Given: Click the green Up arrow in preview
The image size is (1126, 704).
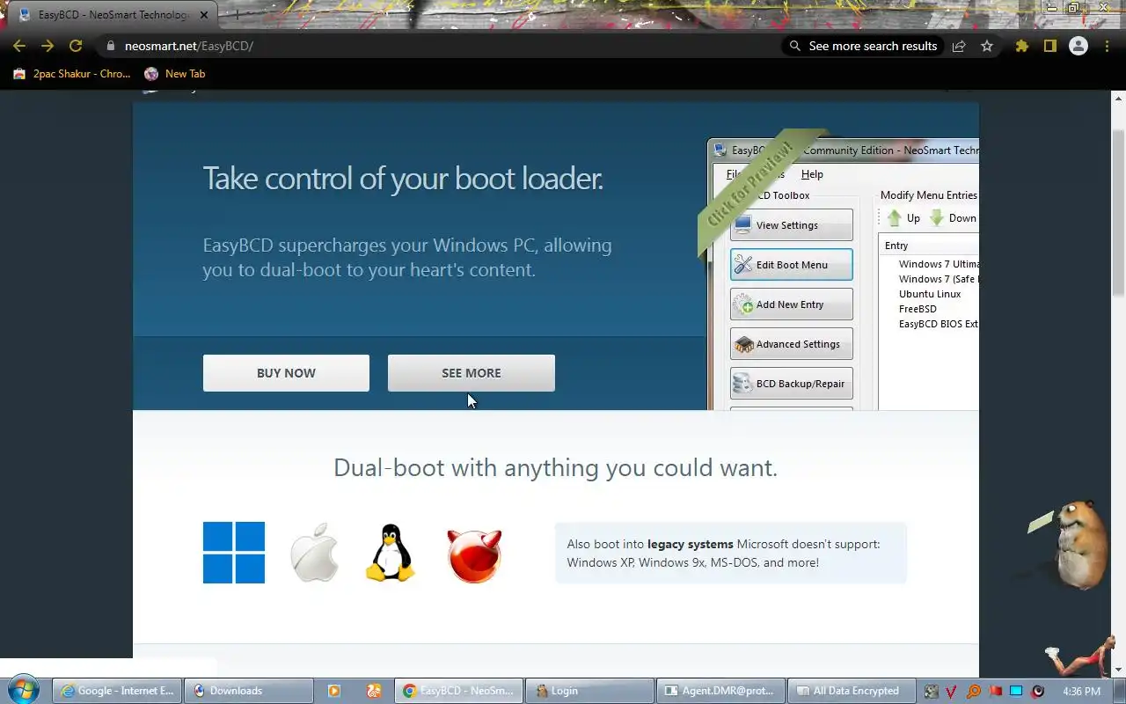Looking at the screenshot, I should 895,218.
